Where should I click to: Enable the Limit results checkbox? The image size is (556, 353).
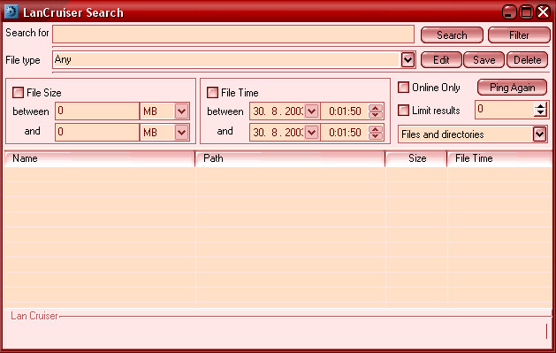click(x=403, y=110)
